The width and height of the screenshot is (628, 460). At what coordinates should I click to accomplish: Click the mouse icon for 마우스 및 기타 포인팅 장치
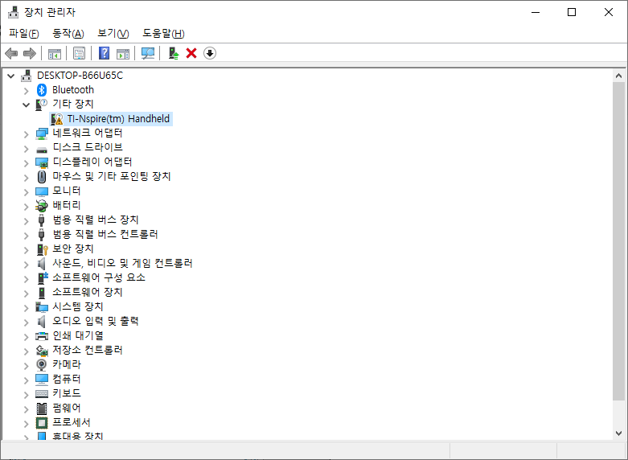pyautogui.click(x=42, y=177)
